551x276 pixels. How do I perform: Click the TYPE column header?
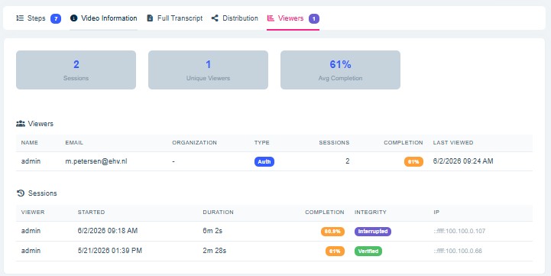[262, 143]
